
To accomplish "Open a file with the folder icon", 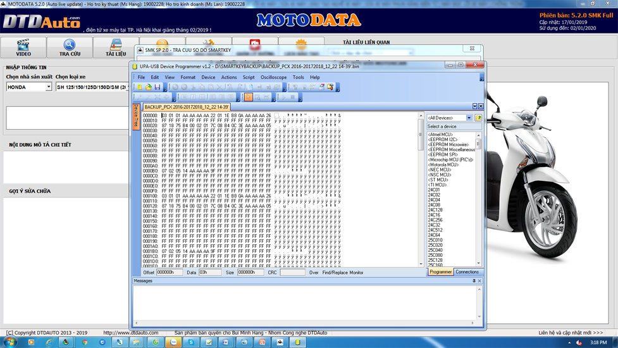I will pos(149,87).
